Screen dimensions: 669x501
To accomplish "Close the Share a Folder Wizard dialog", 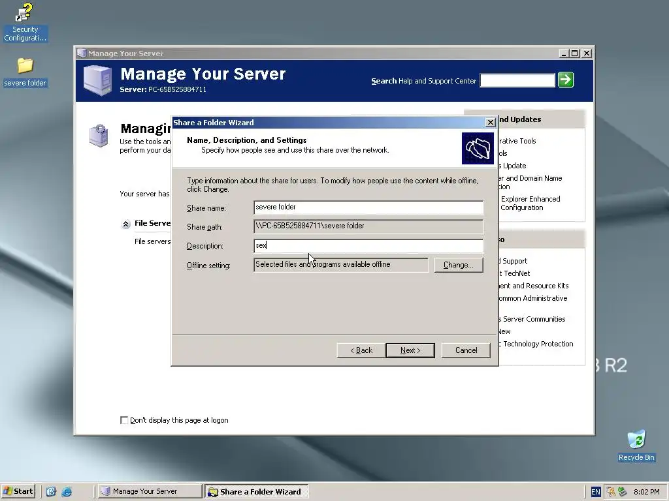I will pos(490,123).
